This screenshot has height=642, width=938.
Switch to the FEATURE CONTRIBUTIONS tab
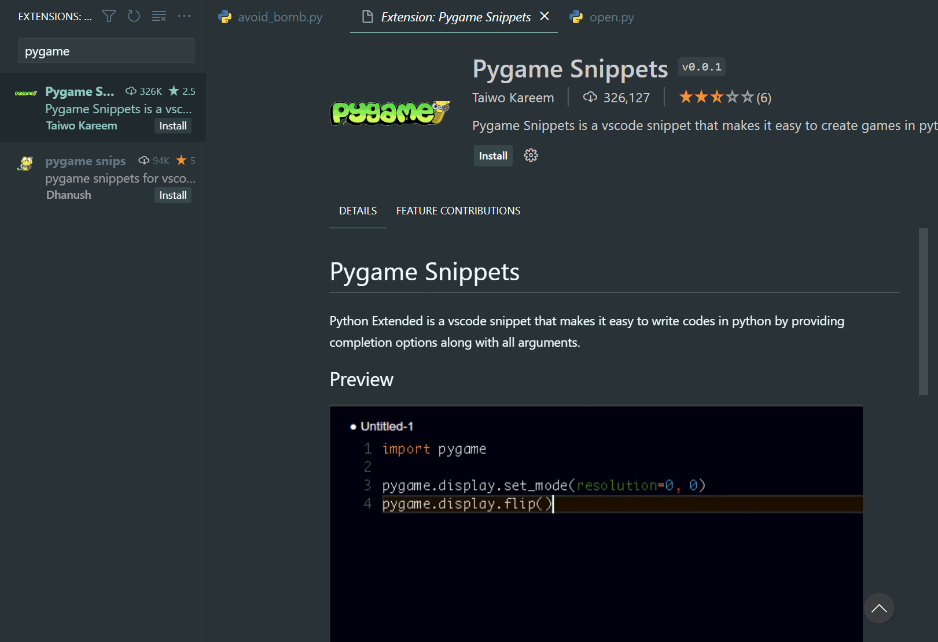click(458, 210)
